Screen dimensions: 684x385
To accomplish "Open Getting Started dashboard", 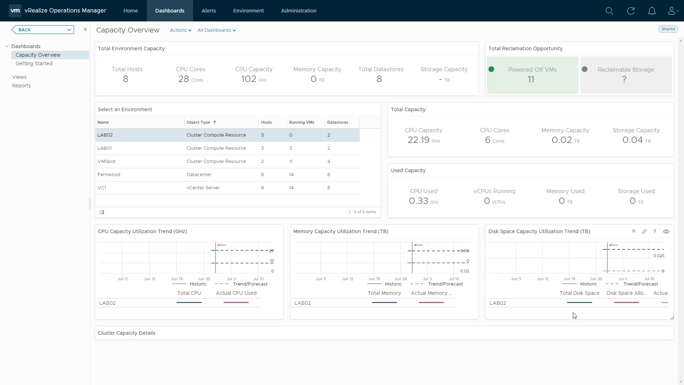I will tap(34, 63).
